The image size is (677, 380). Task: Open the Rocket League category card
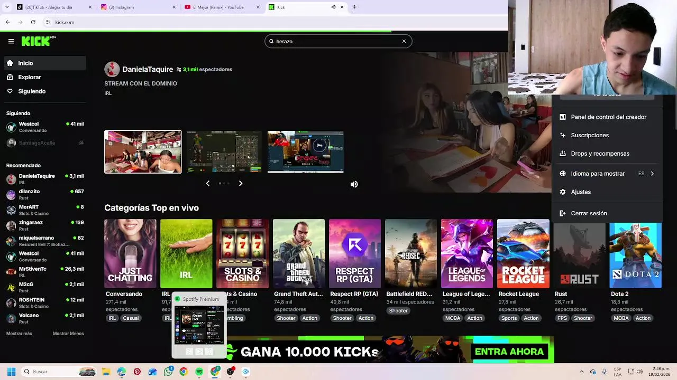[x=523, y=253]
